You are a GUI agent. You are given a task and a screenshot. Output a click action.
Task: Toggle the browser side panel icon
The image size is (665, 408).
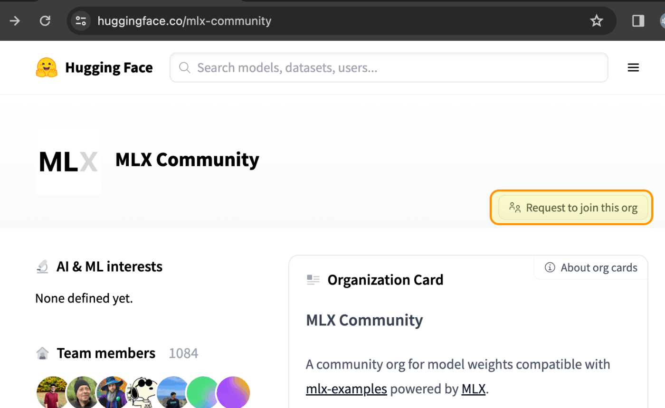point(638,21)
